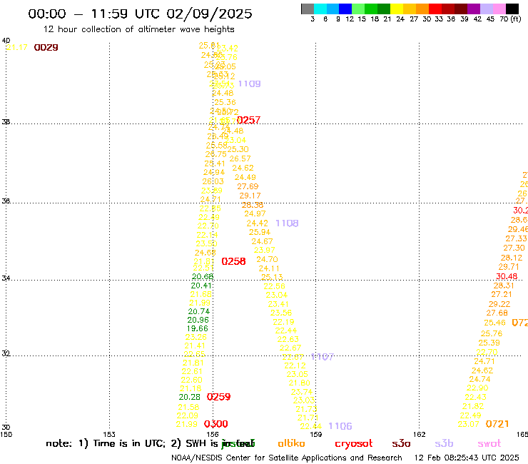
Task: Click the lavender time label '1107'
Action: click(323, 356)
